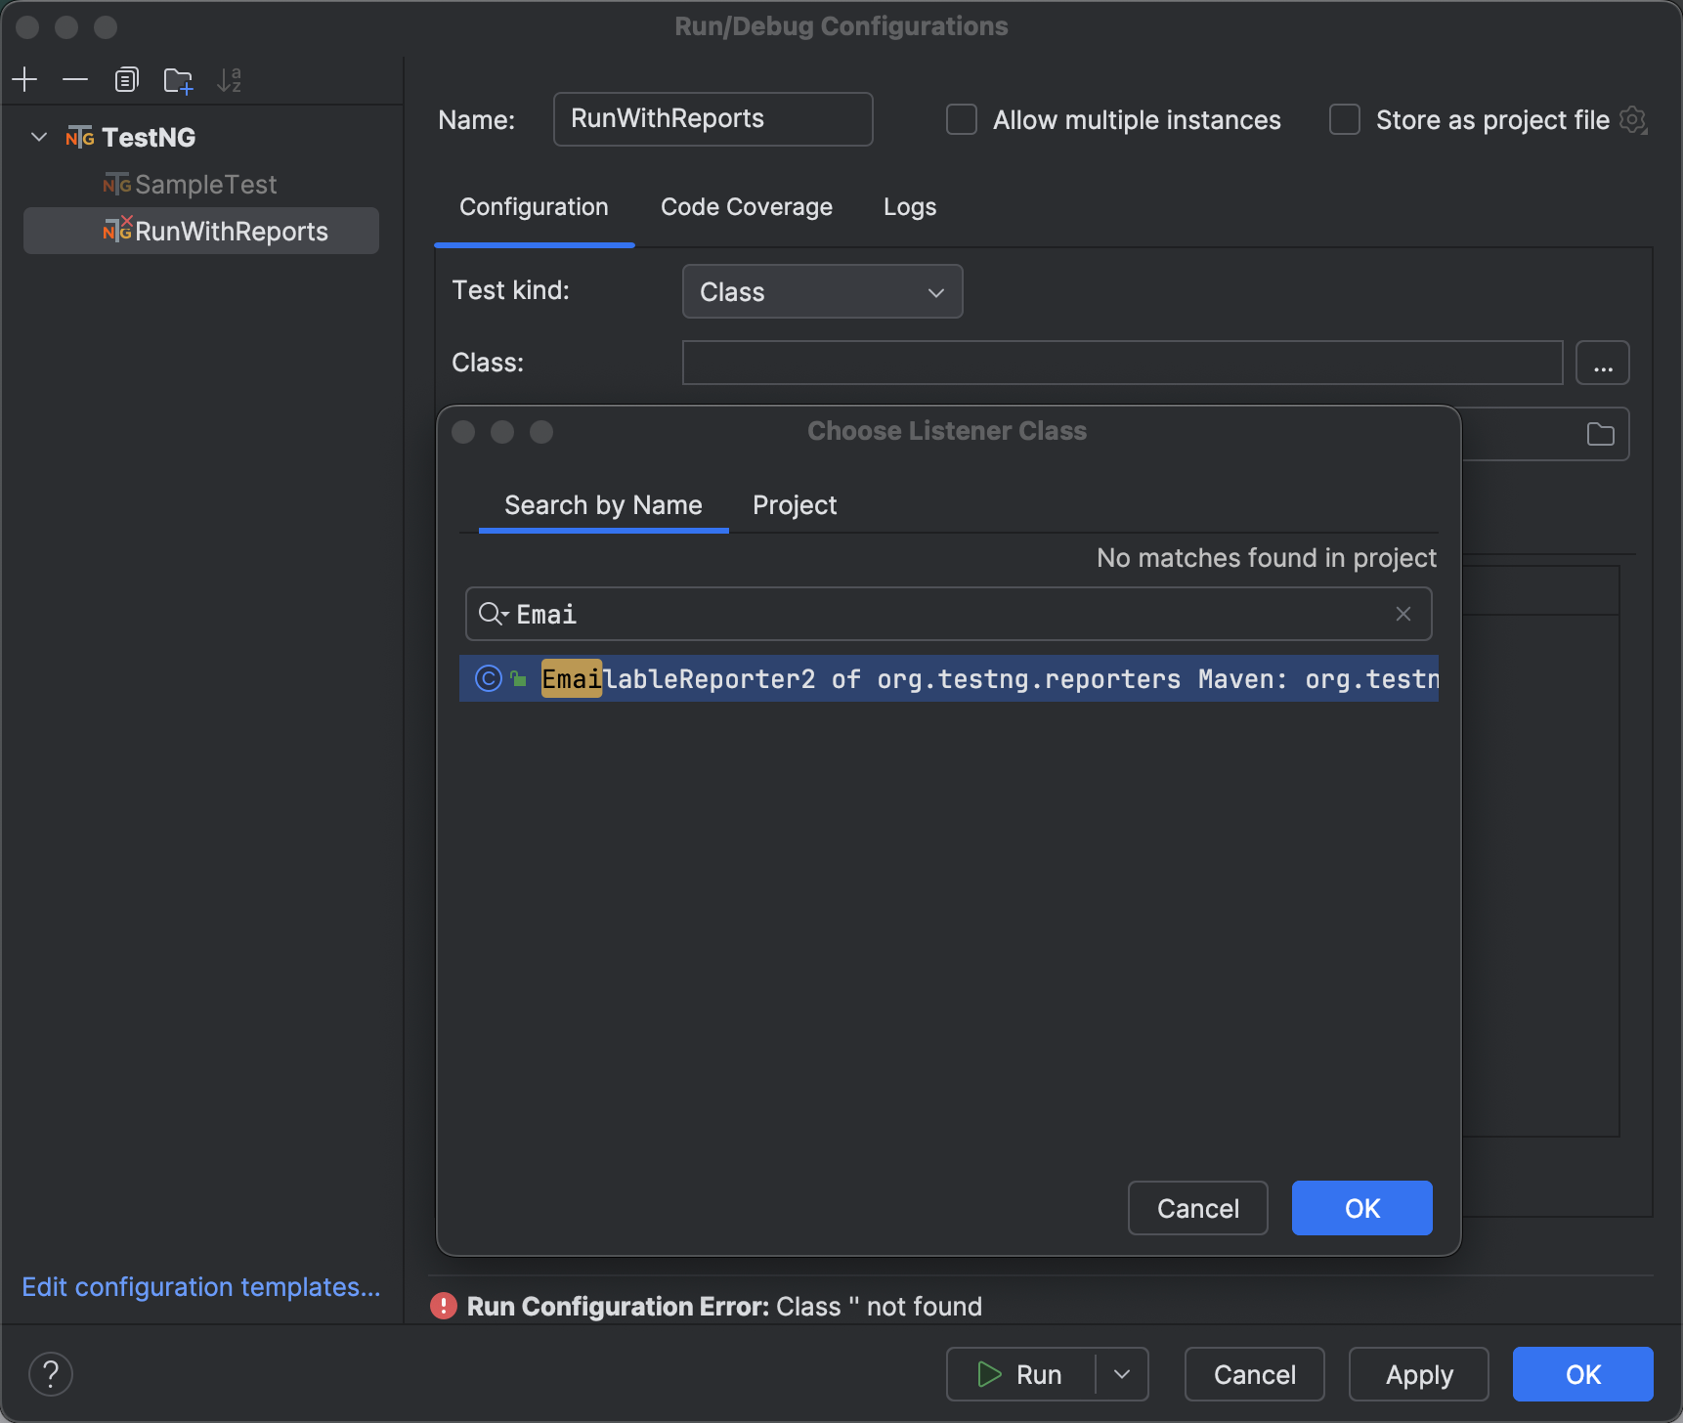Collapse the TestNG tree node
The height and width of the screenshot is (1423, 1683).
click(38, 137)
